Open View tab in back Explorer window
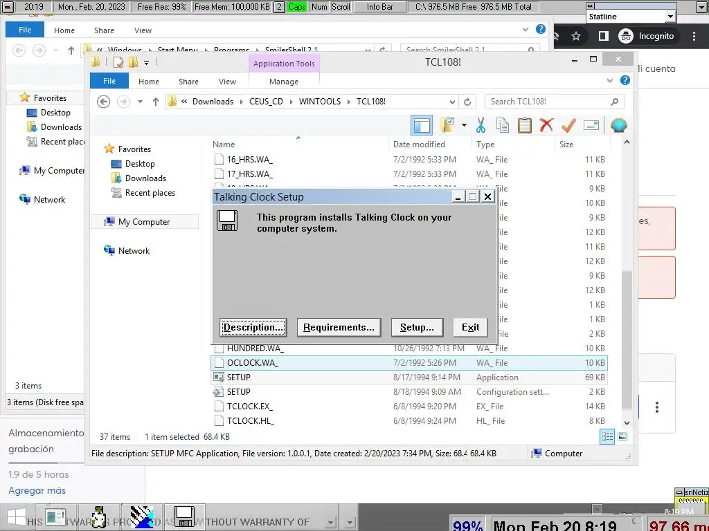Screen dimensions: 709x531 (x=143, y=30)
